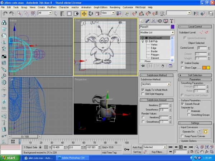Uncheck Smooth Result
Viewport: 215px width, 161px height.
pyautogui.click(x=182, y=104)
